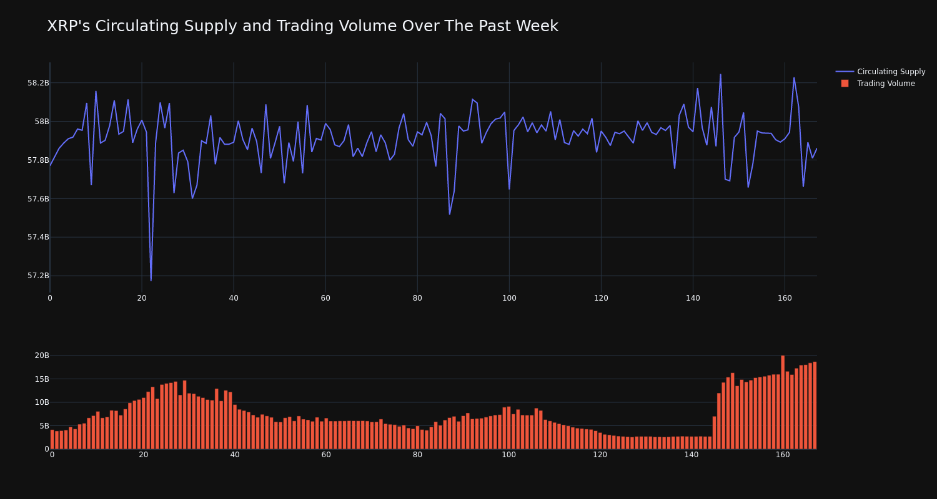Click the chart title about XRP's supply
This screenshot has height=499, width=937.
(302, 26)
